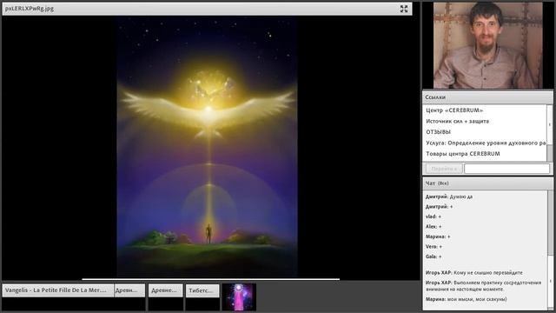Focus the text field beside Перейти к
Viewport: 556px width, 313px height.
coord(507,169)
